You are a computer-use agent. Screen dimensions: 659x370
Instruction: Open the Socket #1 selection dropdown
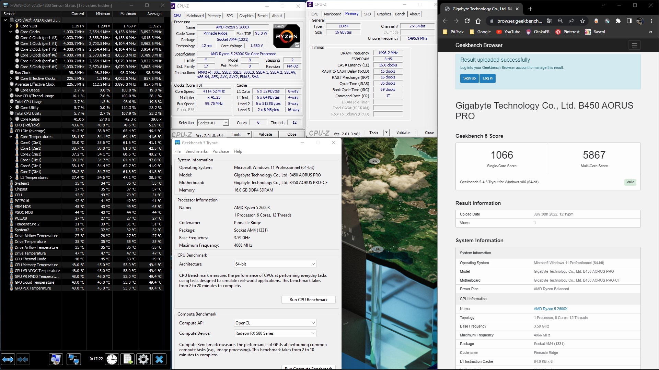(x=213, y=123)
